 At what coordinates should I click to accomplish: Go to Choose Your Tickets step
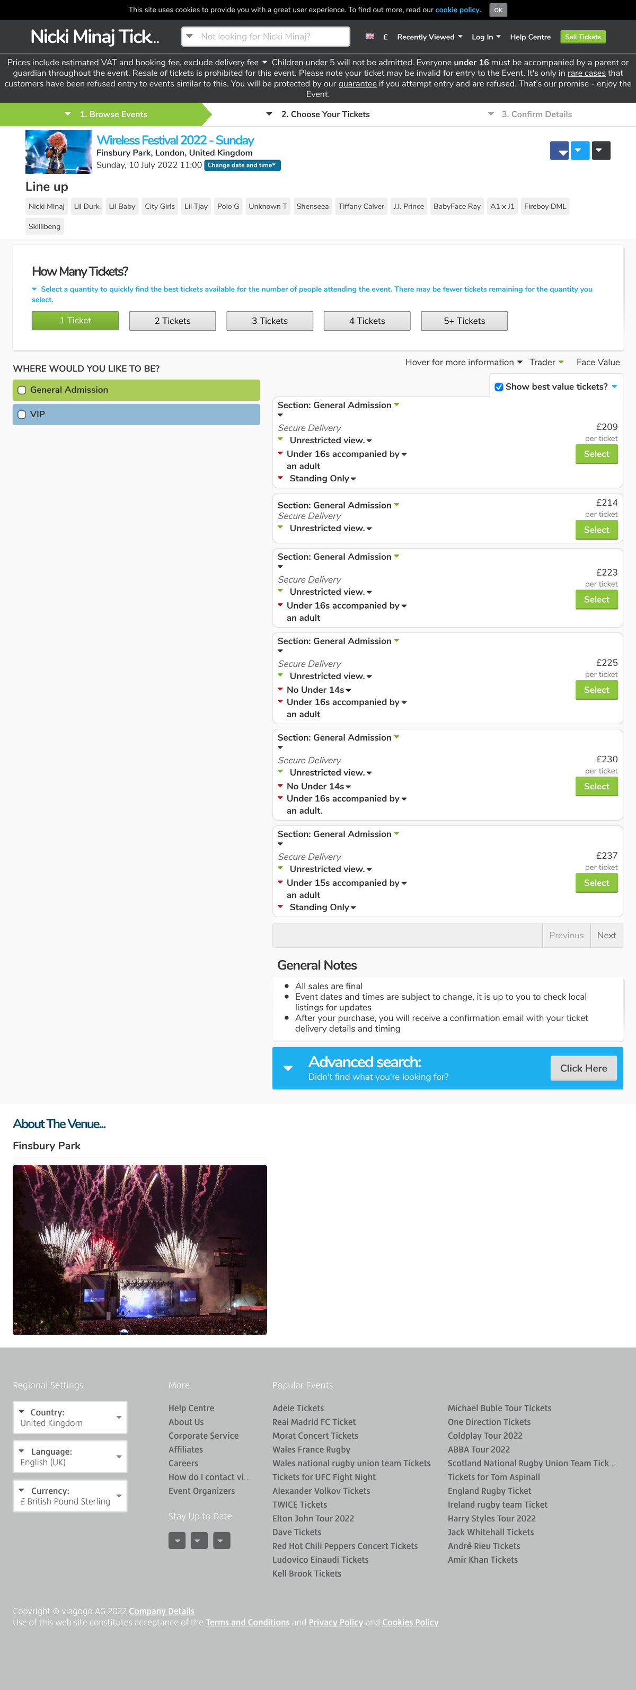325,114
